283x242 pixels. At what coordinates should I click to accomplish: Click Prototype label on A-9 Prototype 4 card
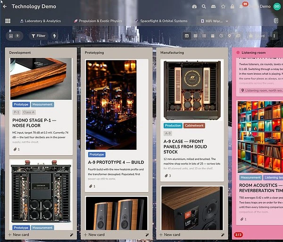point(97,154)
